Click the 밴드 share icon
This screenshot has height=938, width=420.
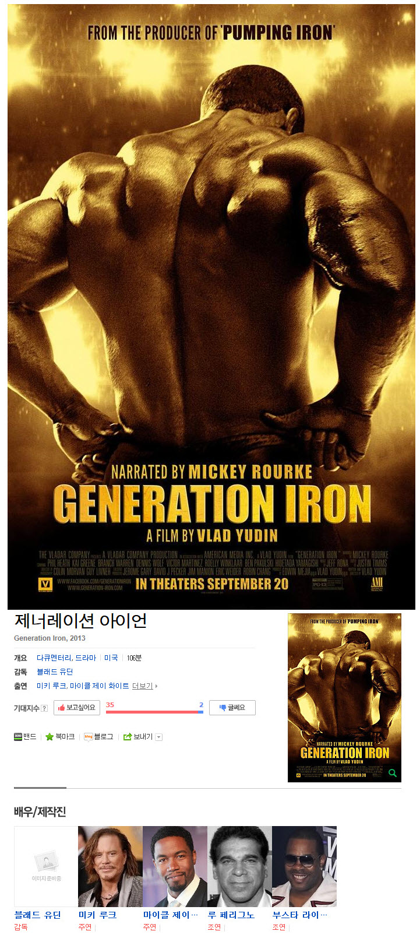point(18,737)
